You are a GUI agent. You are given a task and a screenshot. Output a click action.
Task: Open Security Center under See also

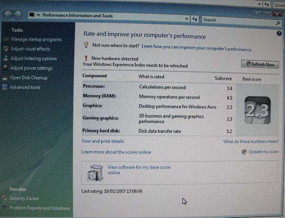pyautogui.click(x=24, y=199)
